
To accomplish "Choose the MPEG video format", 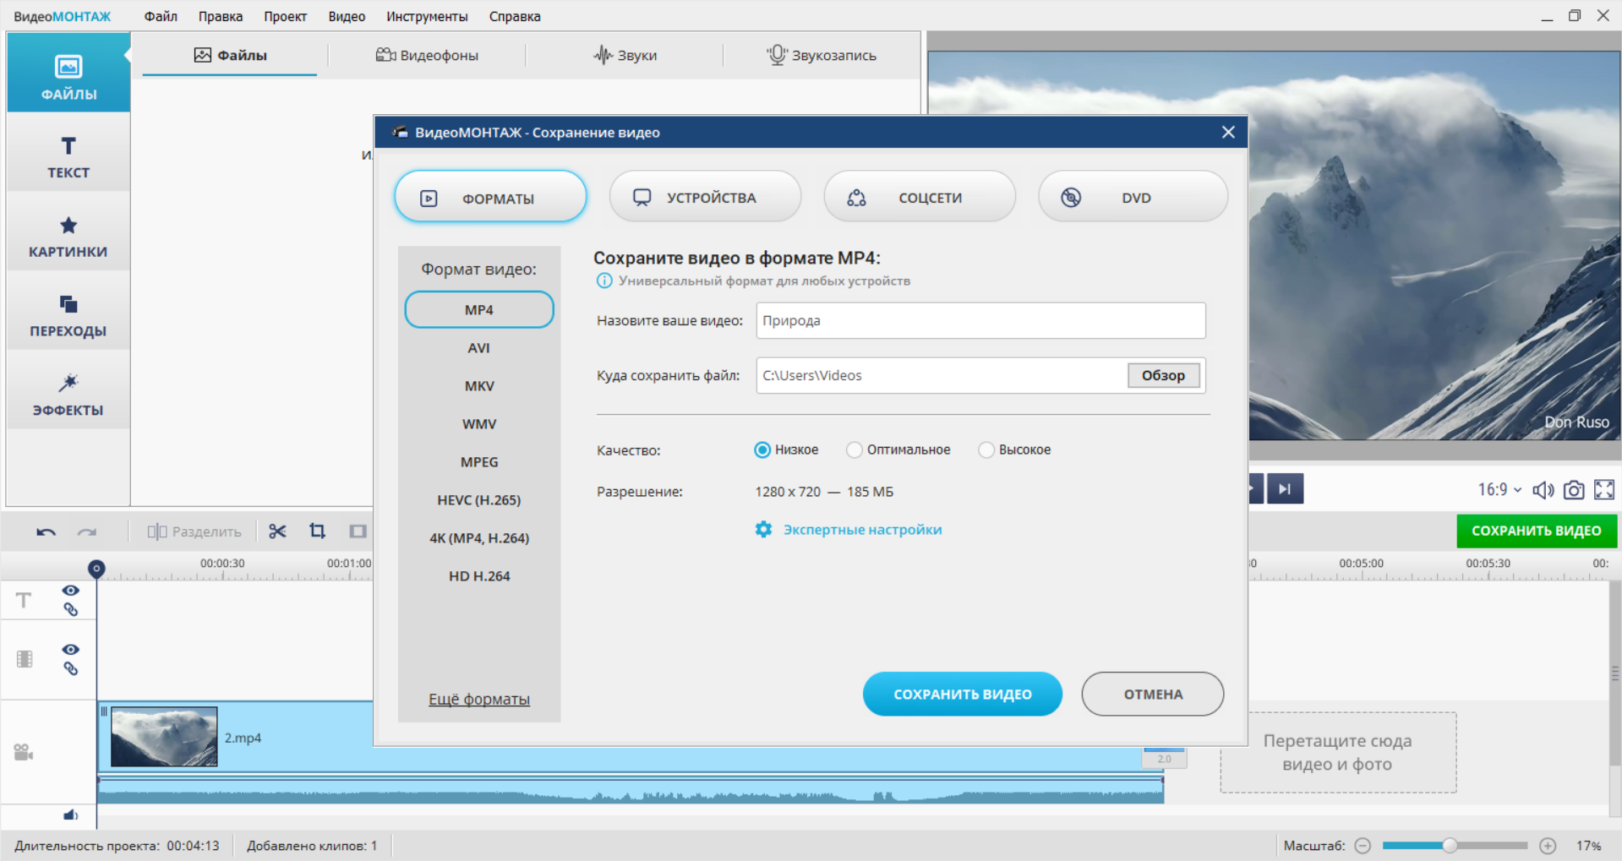I will click(479, 462).
